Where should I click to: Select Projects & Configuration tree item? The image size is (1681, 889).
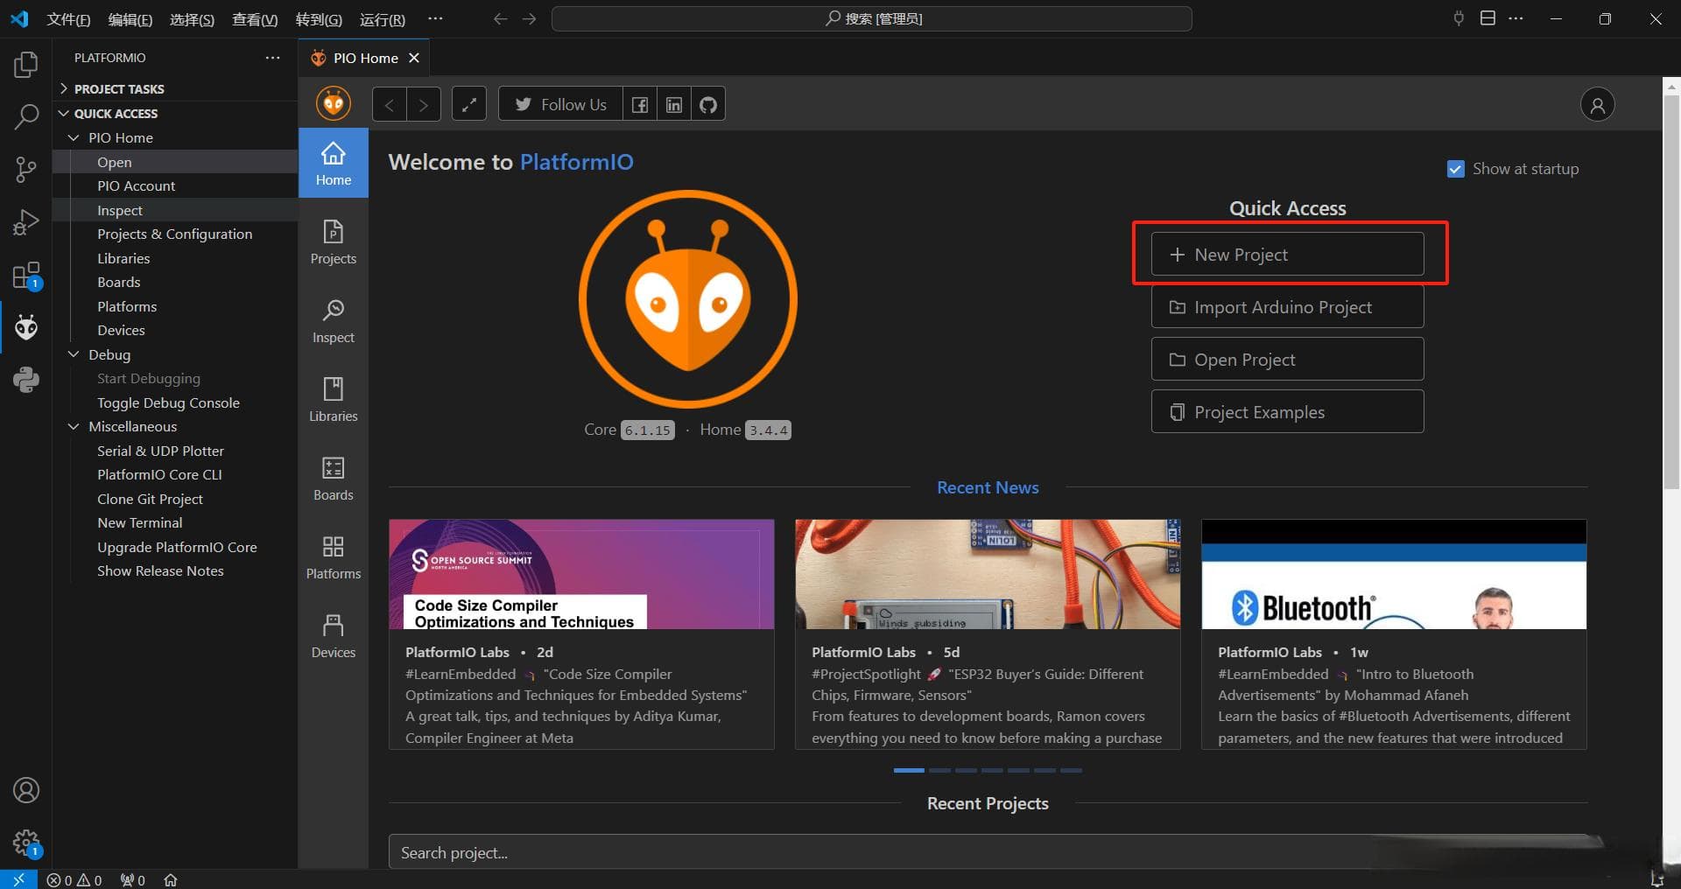coord(175,234)
